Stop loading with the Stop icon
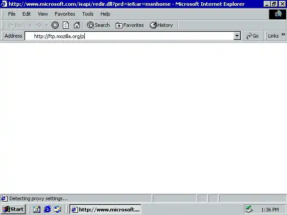The height and width of the screenshot is (215, 287). [x=55, y=25]
